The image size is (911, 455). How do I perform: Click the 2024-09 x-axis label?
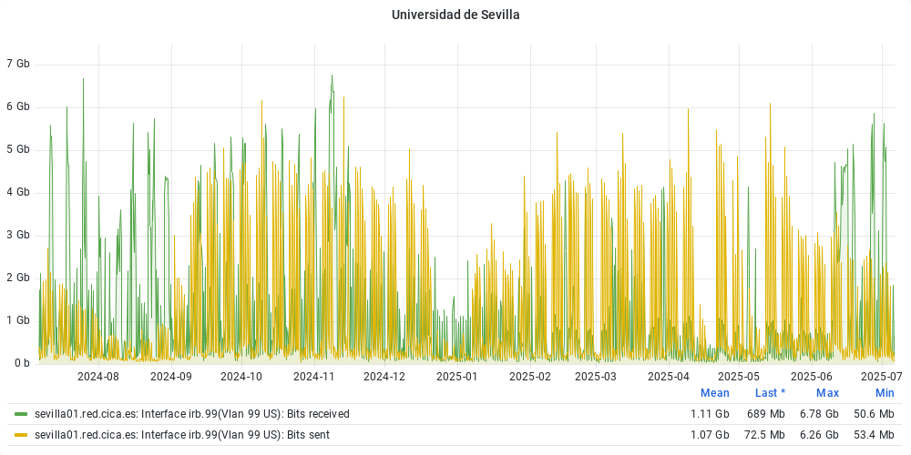(171, 376)
